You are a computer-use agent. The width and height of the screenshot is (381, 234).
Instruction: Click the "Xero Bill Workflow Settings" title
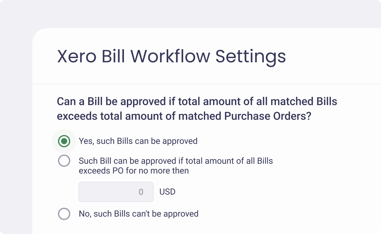pyautogui.click(x=171, y=57)
